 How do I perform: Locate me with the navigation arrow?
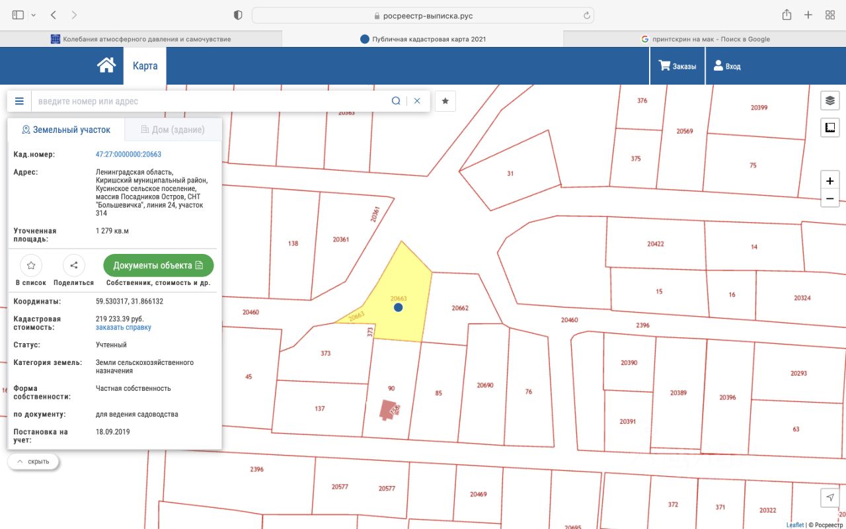[x=830, y=497]
